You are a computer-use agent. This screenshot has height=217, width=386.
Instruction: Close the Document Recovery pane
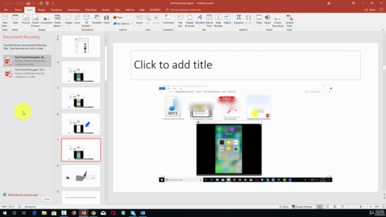(x=47, y=199)
